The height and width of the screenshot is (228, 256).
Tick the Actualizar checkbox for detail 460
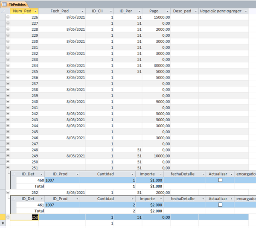pyautogui.click(x=220, y=181)
